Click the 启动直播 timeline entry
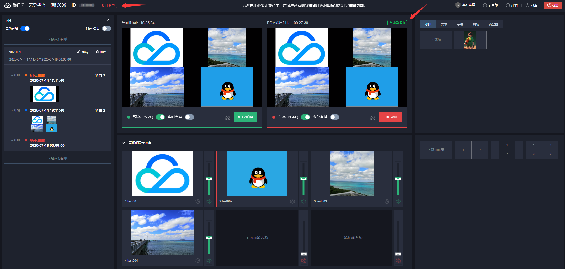This screenshot has height=269, width=565. (x=37, y=75)
